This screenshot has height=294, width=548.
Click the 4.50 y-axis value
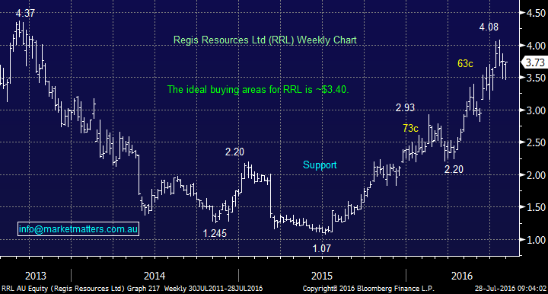(536, 13)
